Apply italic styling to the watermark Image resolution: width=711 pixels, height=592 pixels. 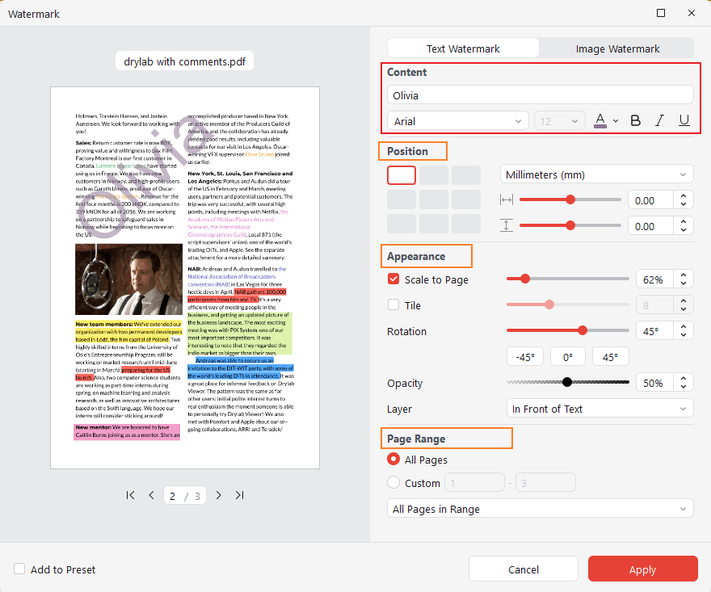(x=659, y=120)
